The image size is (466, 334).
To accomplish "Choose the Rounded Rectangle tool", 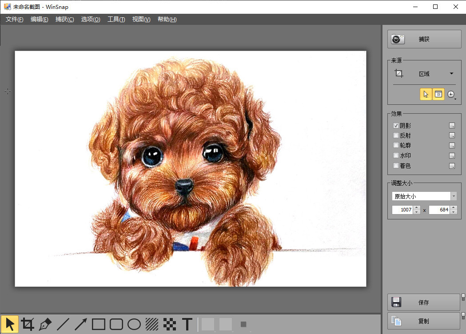I will [116, 324].
